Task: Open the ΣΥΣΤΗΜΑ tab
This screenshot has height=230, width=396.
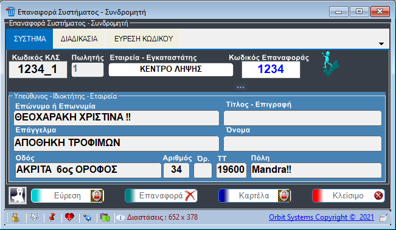Action: tap(30, 39)
